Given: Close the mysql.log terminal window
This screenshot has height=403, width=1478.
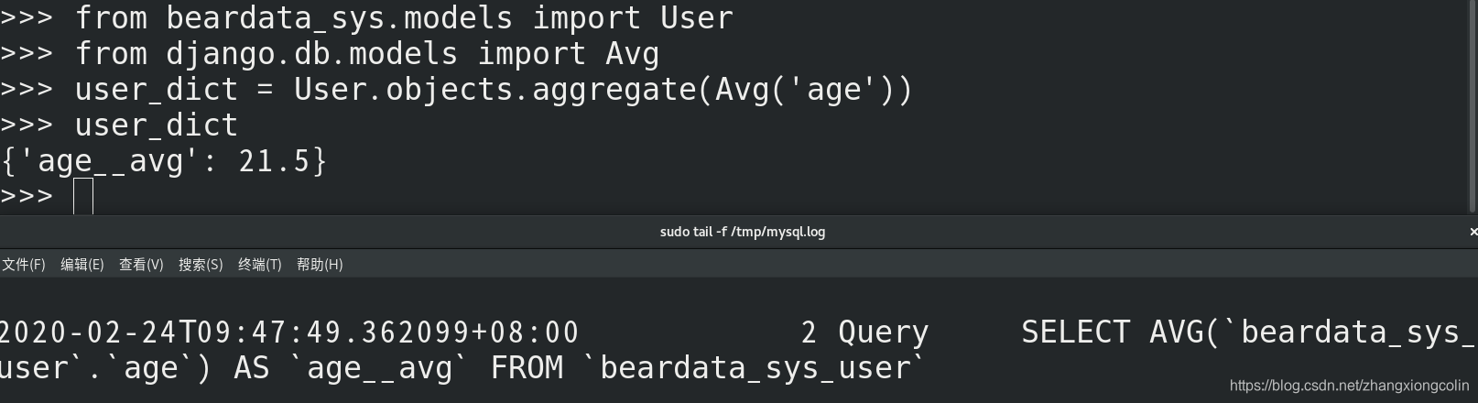Looking at the screenshot, I should pyautogui.click(x=1473, y=232).
